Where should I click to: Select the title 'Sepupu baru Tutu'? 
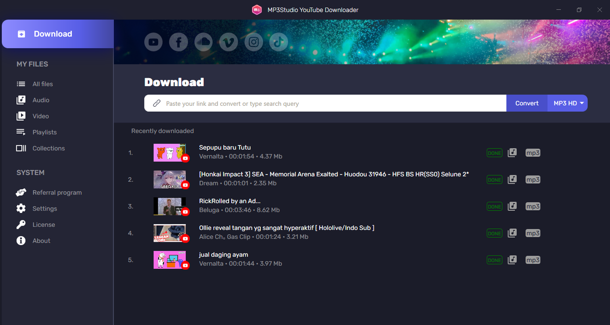click(x=225, y=147)
